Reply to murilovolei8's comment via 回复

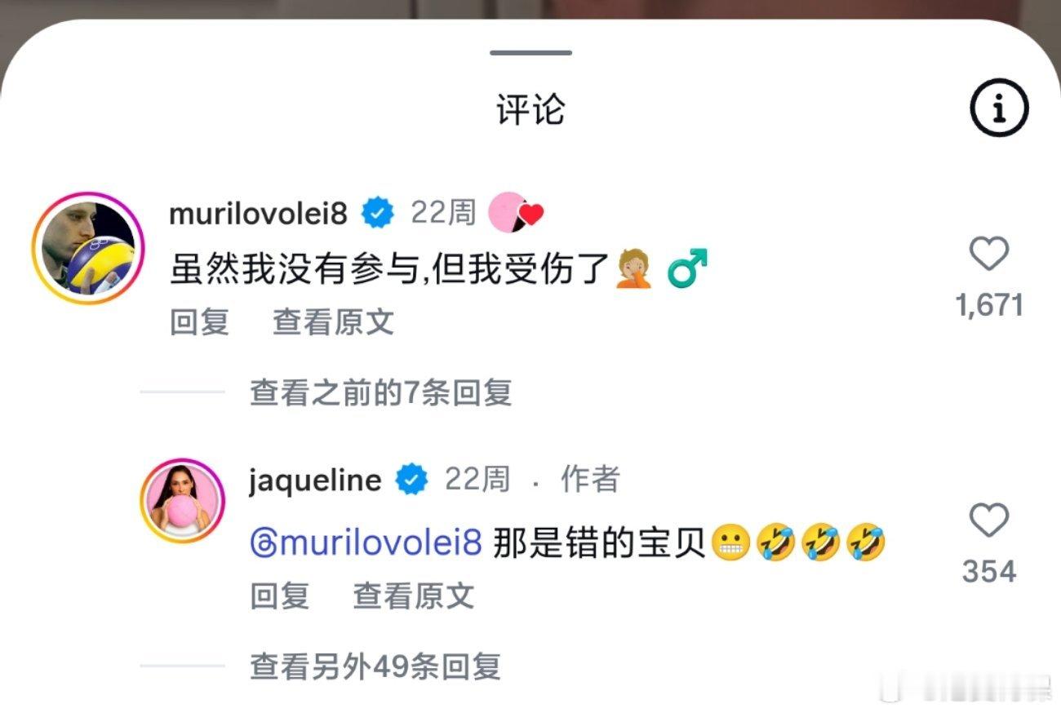199,322
